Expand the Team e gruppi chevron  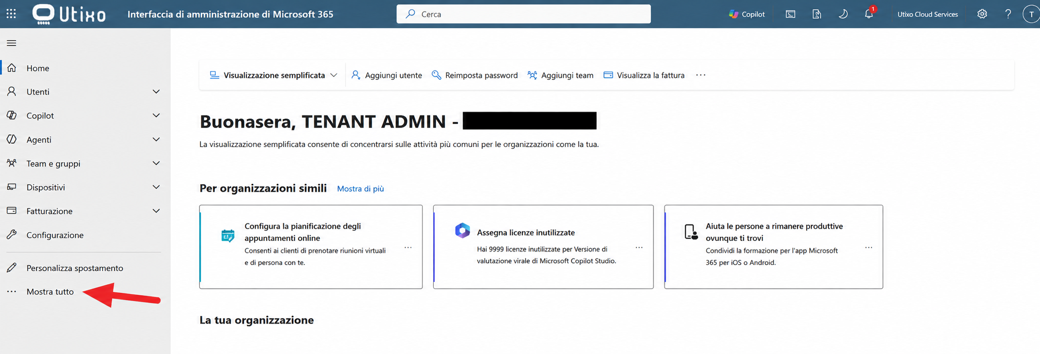click(156, 163)
